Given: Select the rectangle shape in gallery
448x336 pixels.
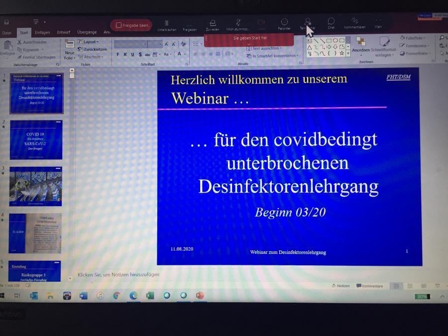Looking at the screenshot, I should (x=329, y=41).
